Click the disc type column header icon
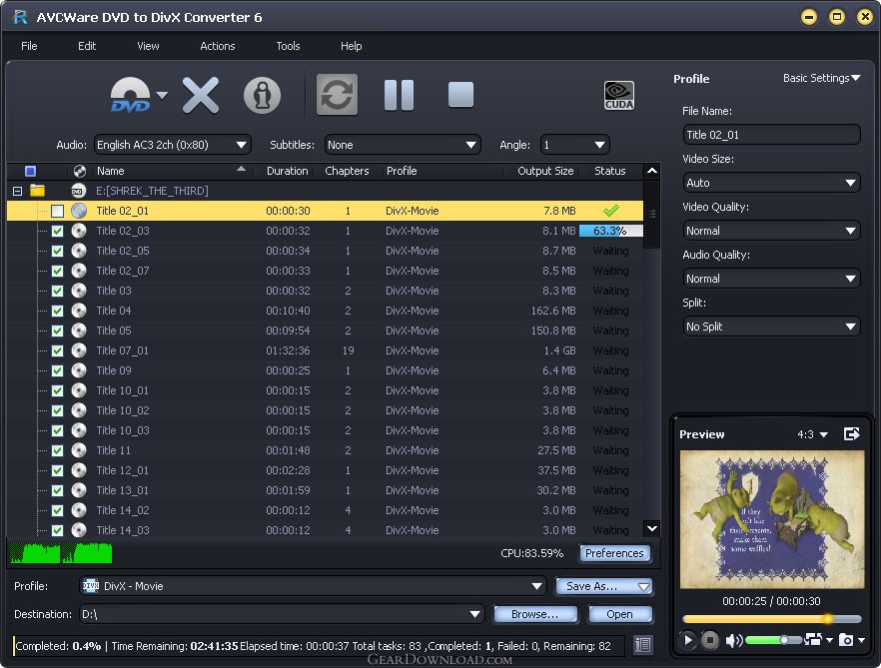Viewport: 881px width, 668px height. (80, 171)
